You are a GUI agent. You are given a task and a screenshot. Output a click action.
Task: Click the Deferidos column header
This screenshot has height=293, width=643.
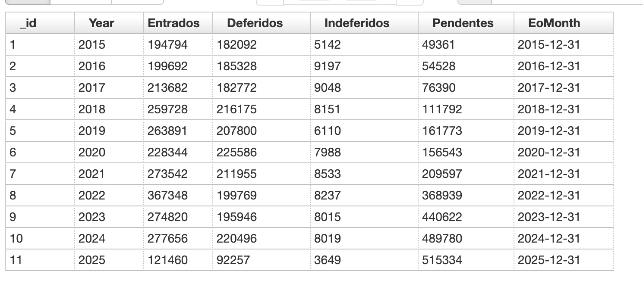pyautogui.click(x=255, y=23)
